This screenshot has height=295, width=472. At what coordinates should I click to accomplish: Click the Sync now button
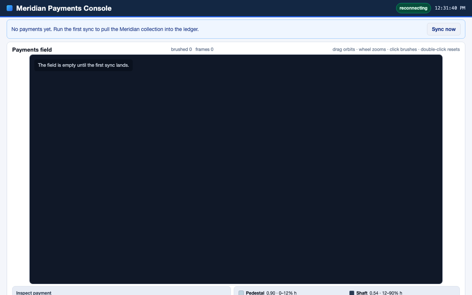pyautogui.click(x=444, y=29)
